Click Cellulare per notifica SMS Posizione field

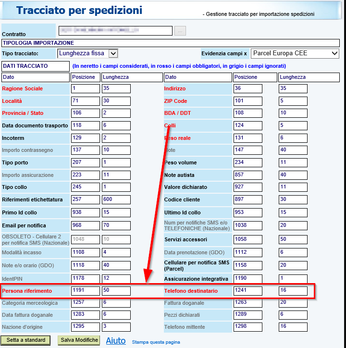[247, 265]
